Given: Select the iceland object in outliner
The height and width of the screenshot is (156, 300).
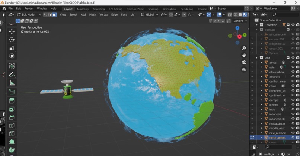Looking at the screenshot, I should click(x=274, y=105).
